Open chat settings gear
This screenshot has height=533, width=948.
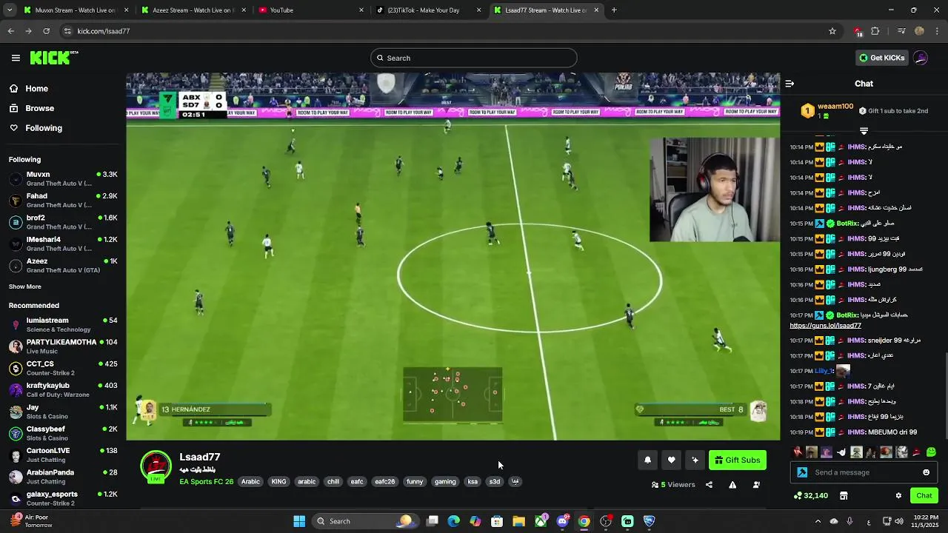898,496
